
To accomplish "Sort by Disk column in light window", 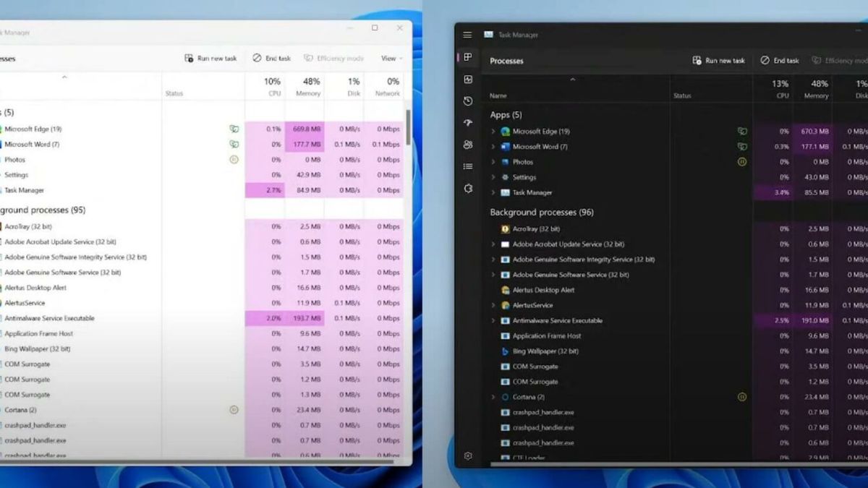I will pos(344,87).
